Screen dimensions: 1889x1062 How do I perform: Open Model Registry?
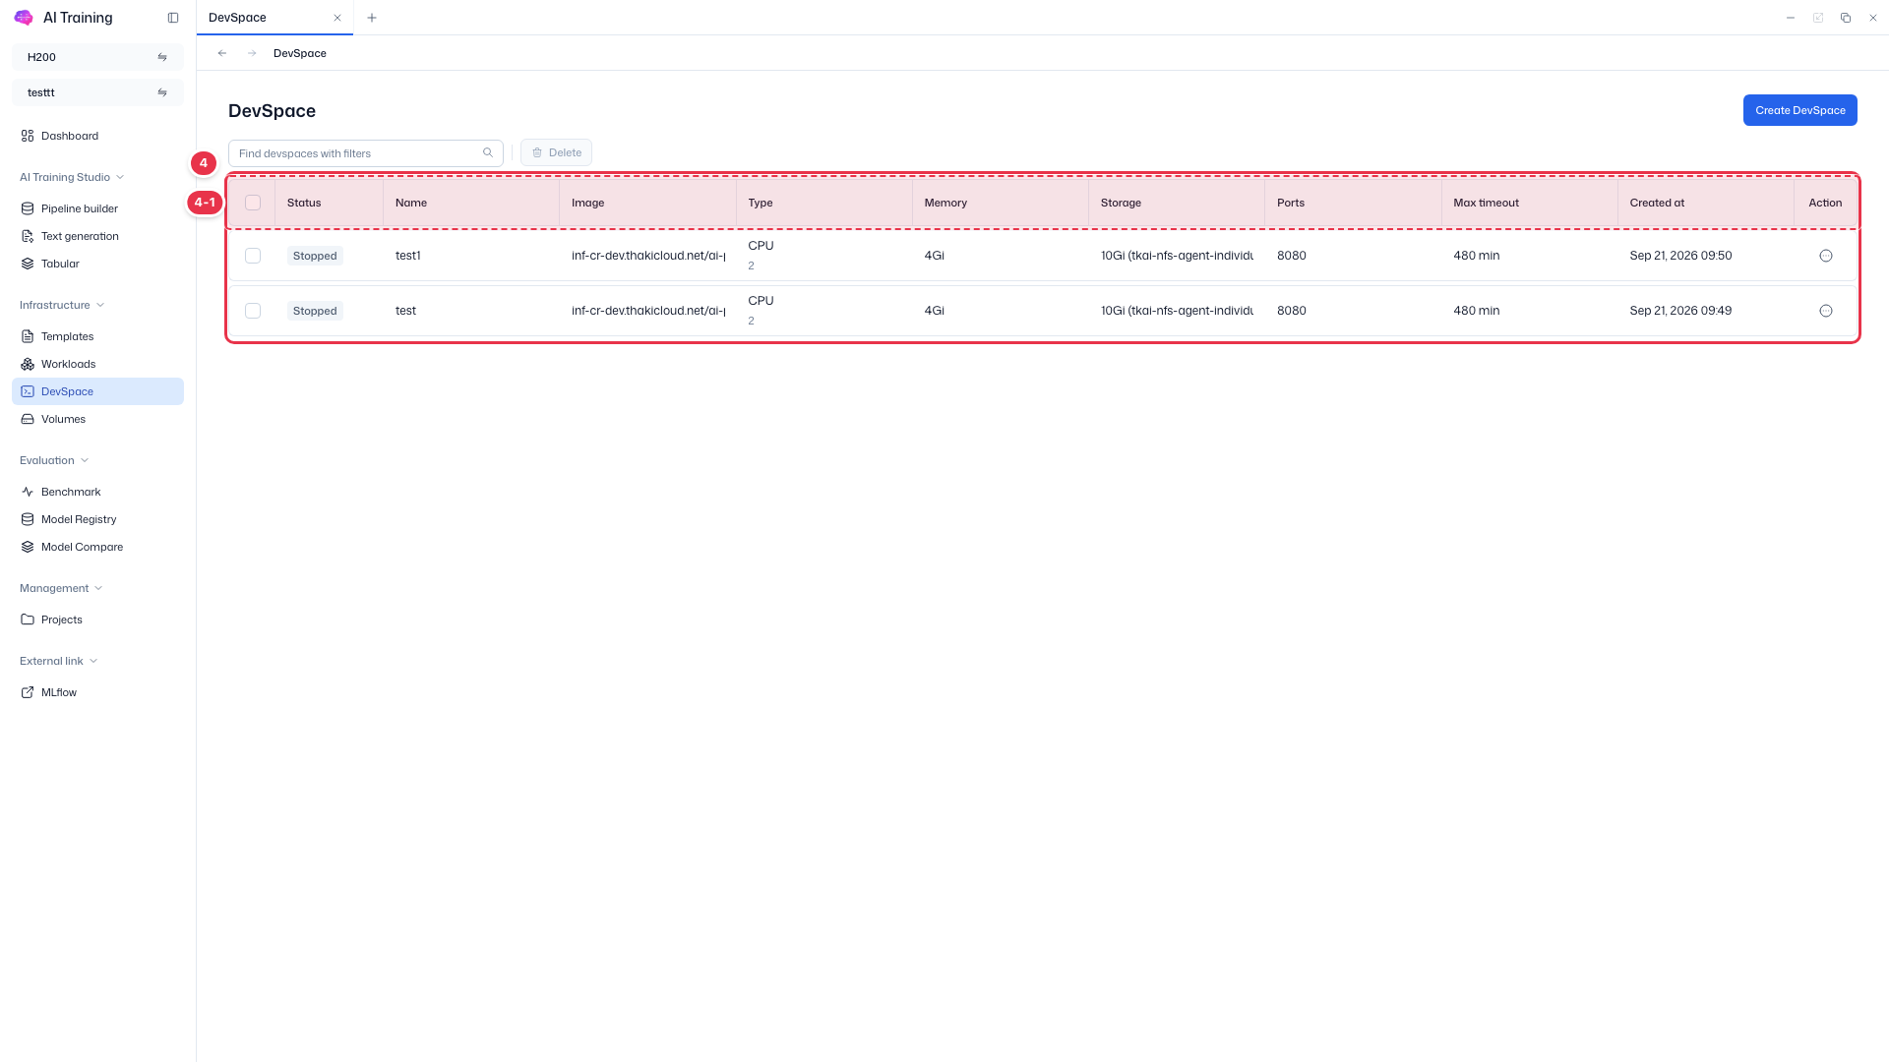[x=97, y=519]
